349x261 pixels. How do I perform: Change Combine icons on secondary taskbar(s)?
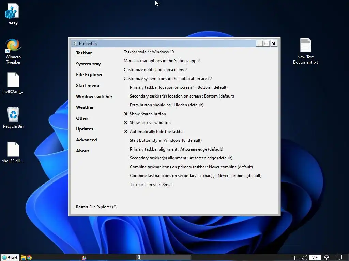(x=196, y=176)
